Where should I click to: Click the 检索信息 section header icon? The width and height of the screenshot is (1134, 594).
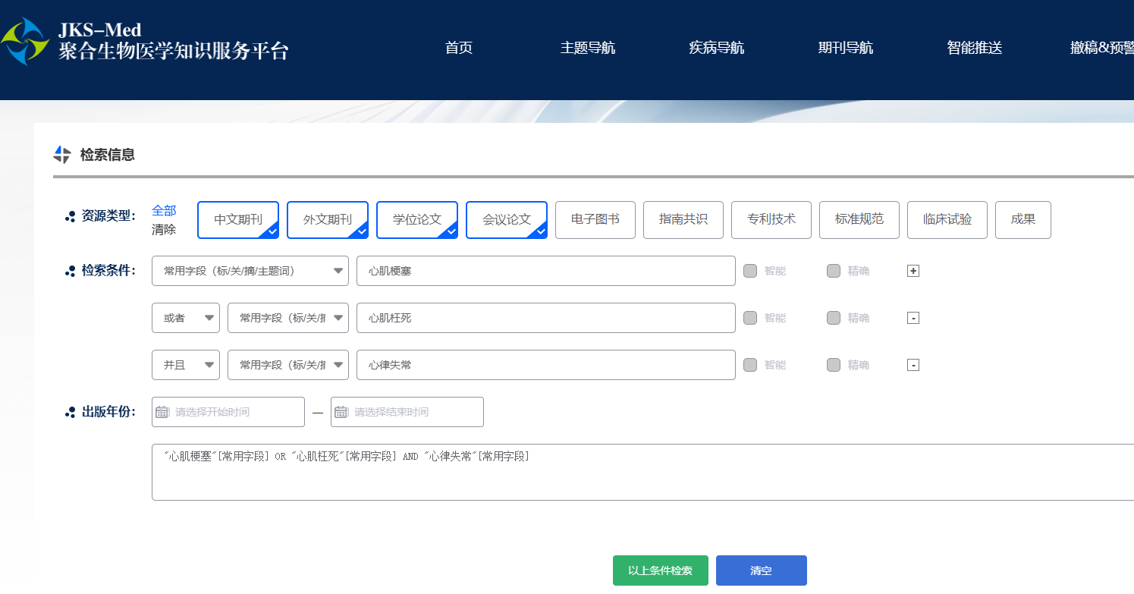[x=62, y=155]
